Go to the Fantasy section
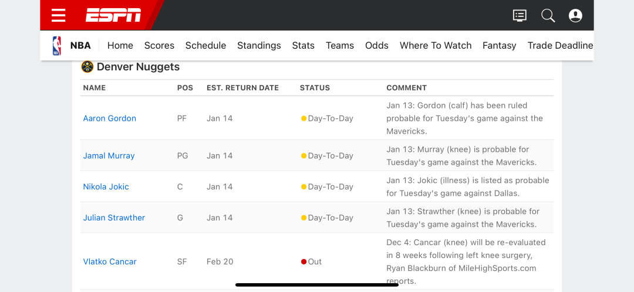 [500, 46]
